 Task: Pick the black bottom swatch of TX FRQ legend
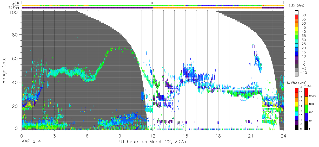(x=296, y=127)
